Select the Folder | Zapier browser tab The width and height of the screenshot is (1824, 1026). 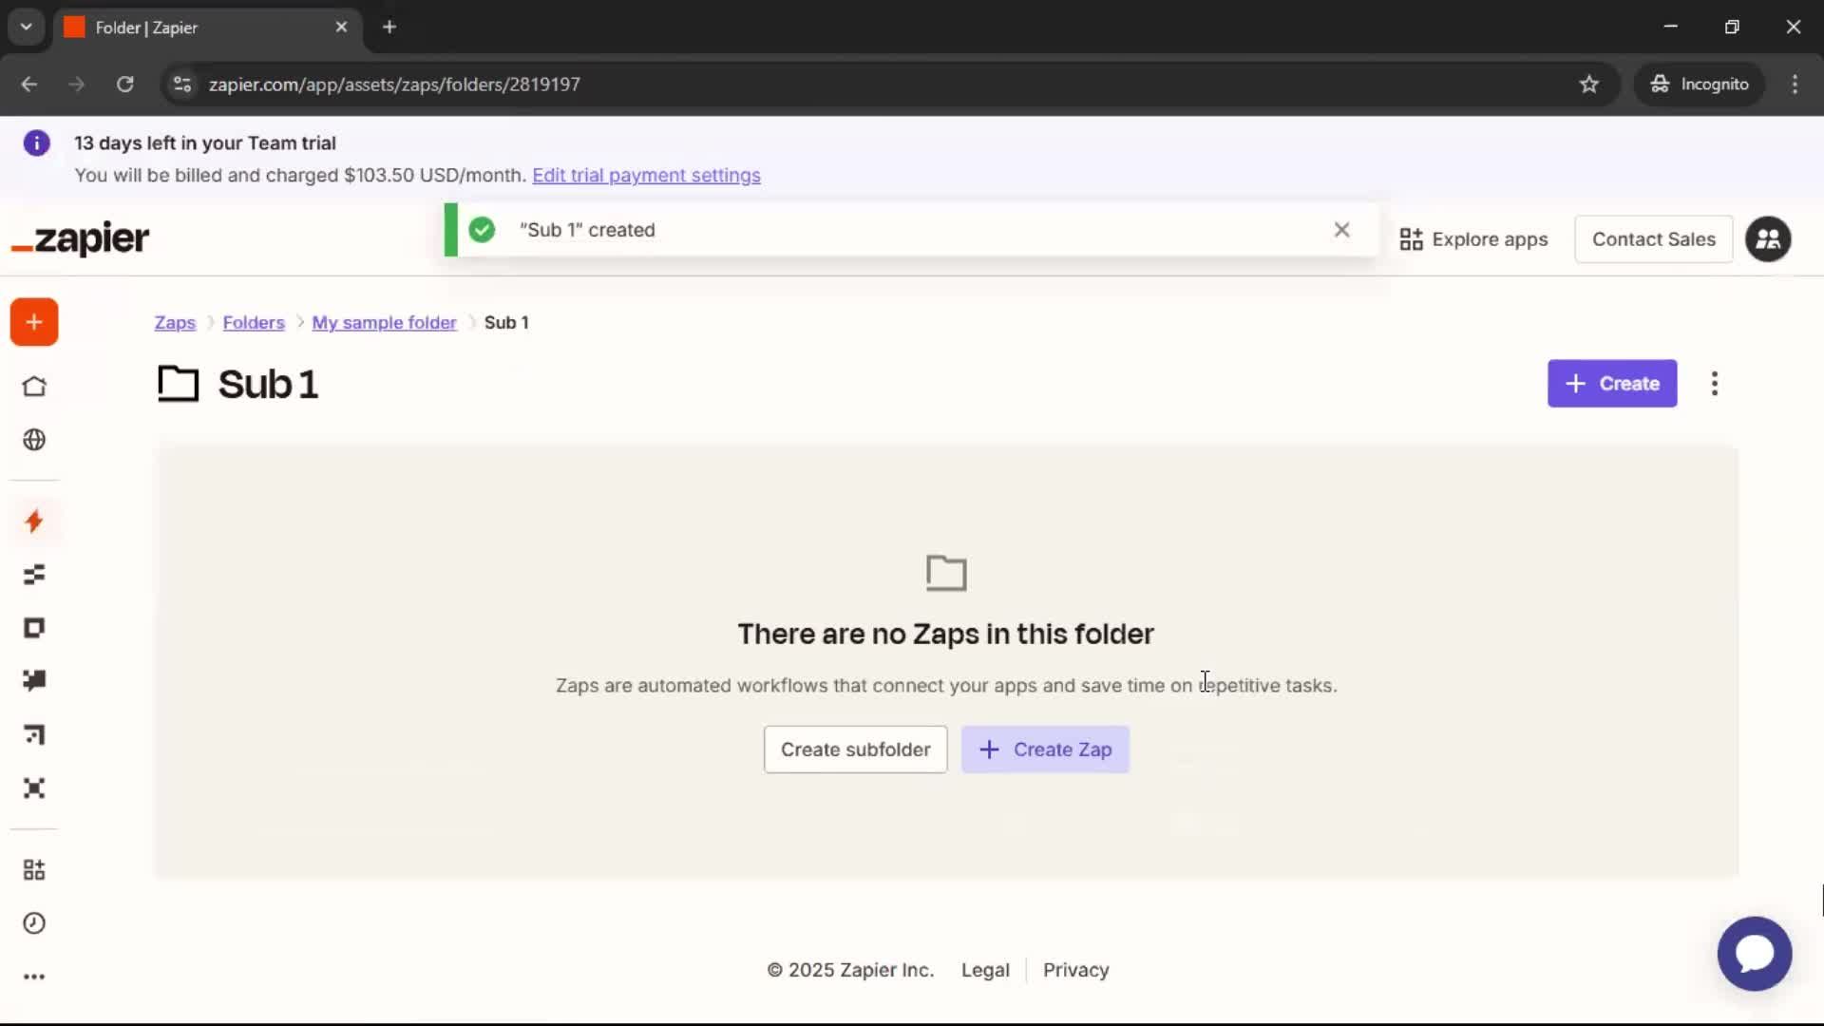pos(207,28)
